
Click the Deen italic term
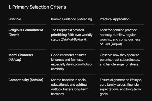pyautogui.click(x=14, y=35)
